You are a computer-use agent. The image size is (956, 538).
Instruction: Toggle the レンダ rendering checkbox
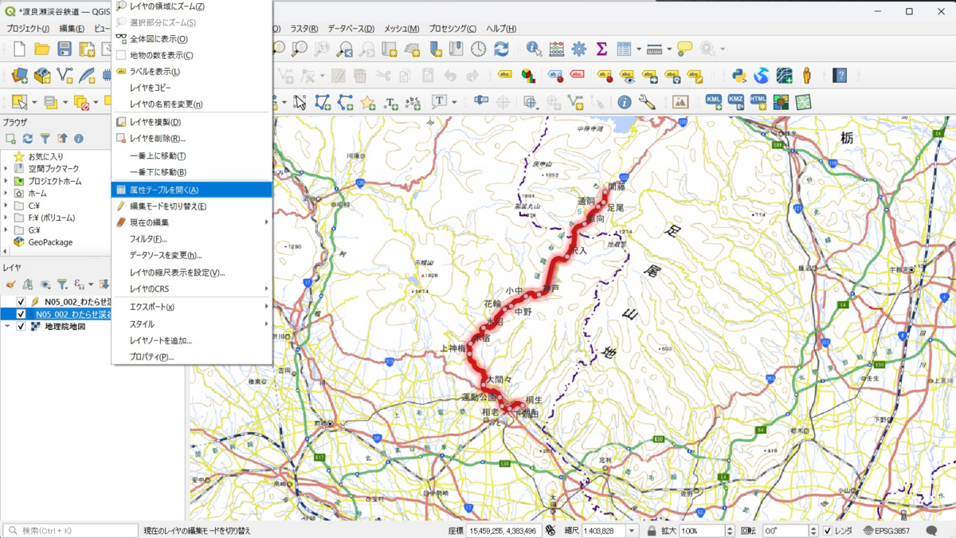[828, 531]
